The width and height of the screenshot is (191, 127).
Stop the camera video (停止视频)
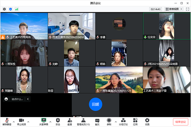point(22,122)
